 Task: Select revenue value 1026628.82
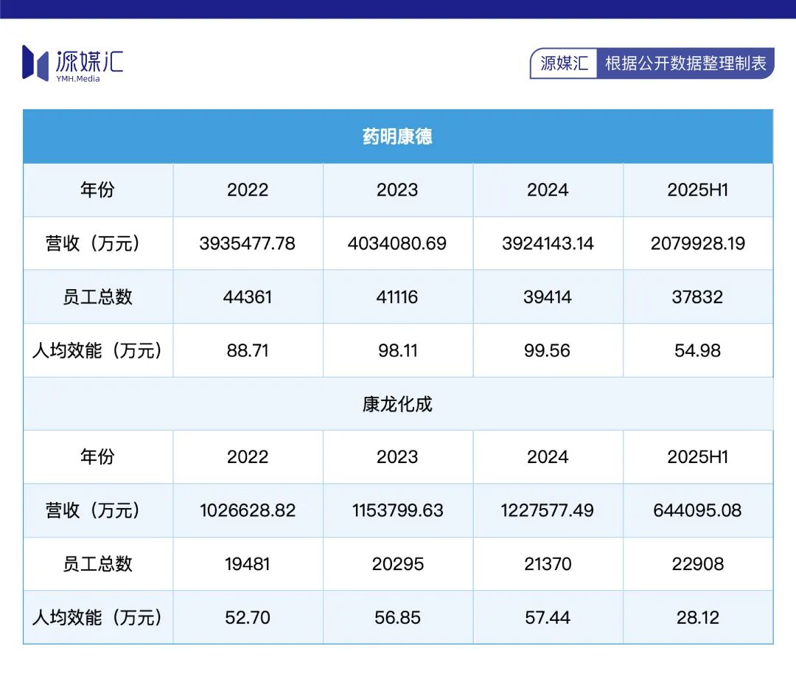pos(247,510)
